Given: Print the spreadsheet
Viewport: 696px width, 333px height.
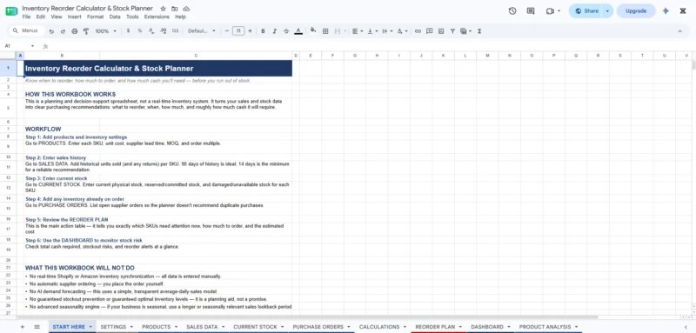Looking at the screenshot, I should 75,31.
